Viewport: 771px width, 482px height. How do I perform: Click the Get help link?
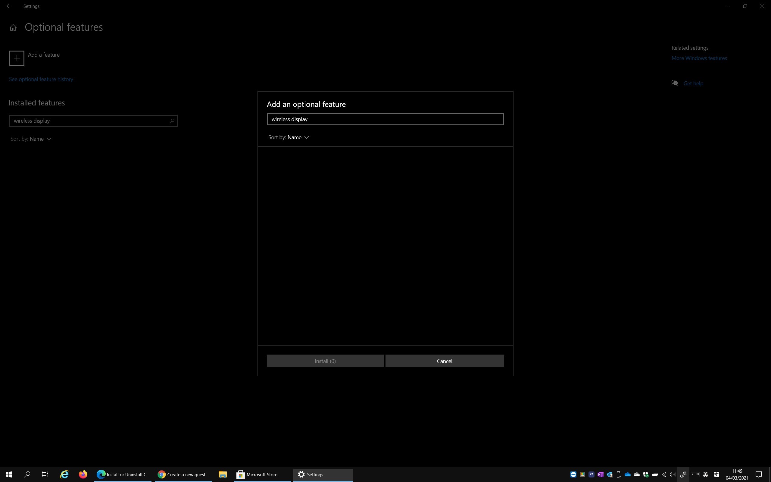pos(693,83)
